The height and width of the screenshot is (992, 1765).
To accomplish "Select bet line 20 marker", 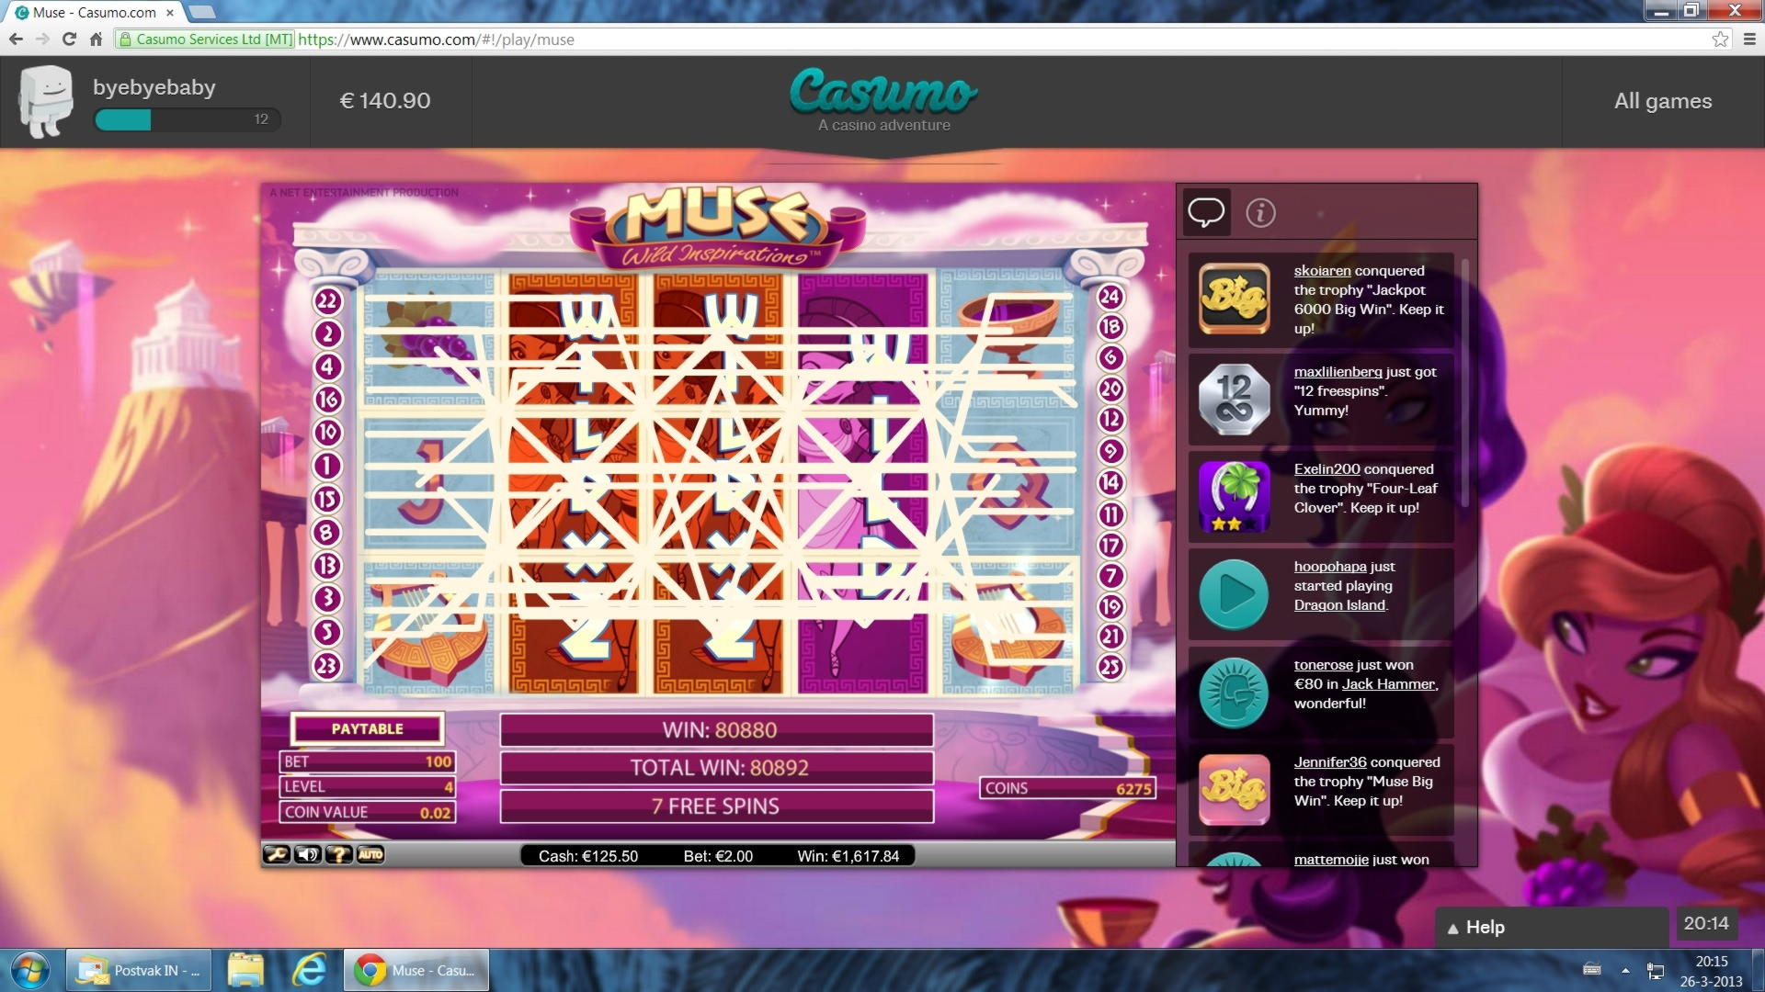I will pos(1110,389).
